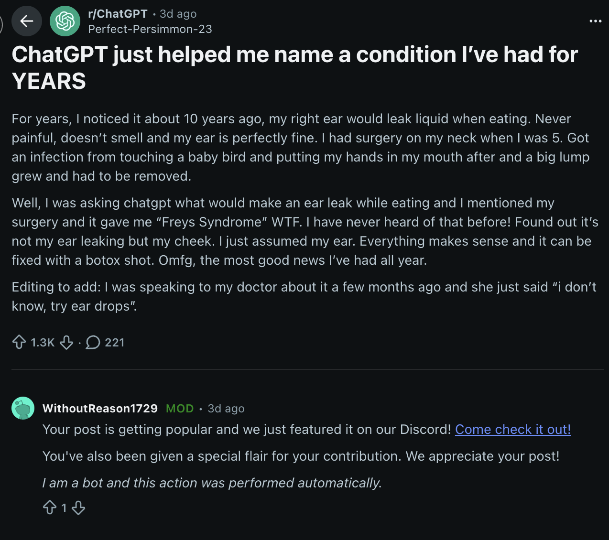This screenshot has width=609, height=540.
Task: Click the post title about naming a condition
Action: tap(294, 67)
